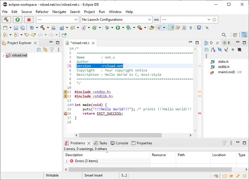Click the filter icon in Problems view
This screenshot has height=180, width=249.
click(225, 143)
